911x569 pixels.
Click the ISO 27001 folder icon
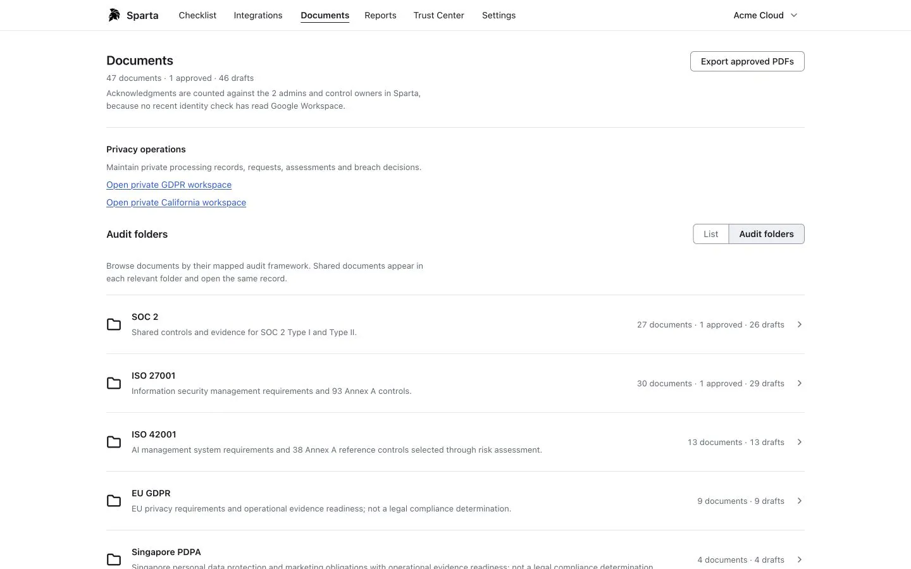click(x=114, y=383)
